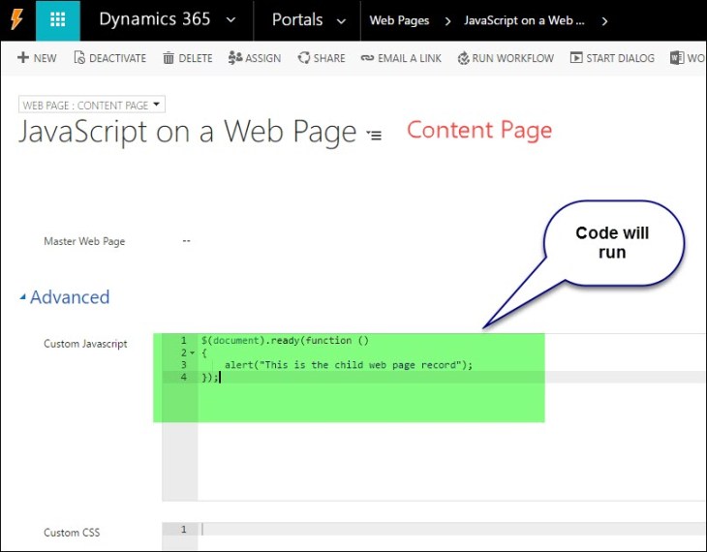The image size is (707, 552).
Task: Collapse the Advanced section
Action: pos(22,297)
